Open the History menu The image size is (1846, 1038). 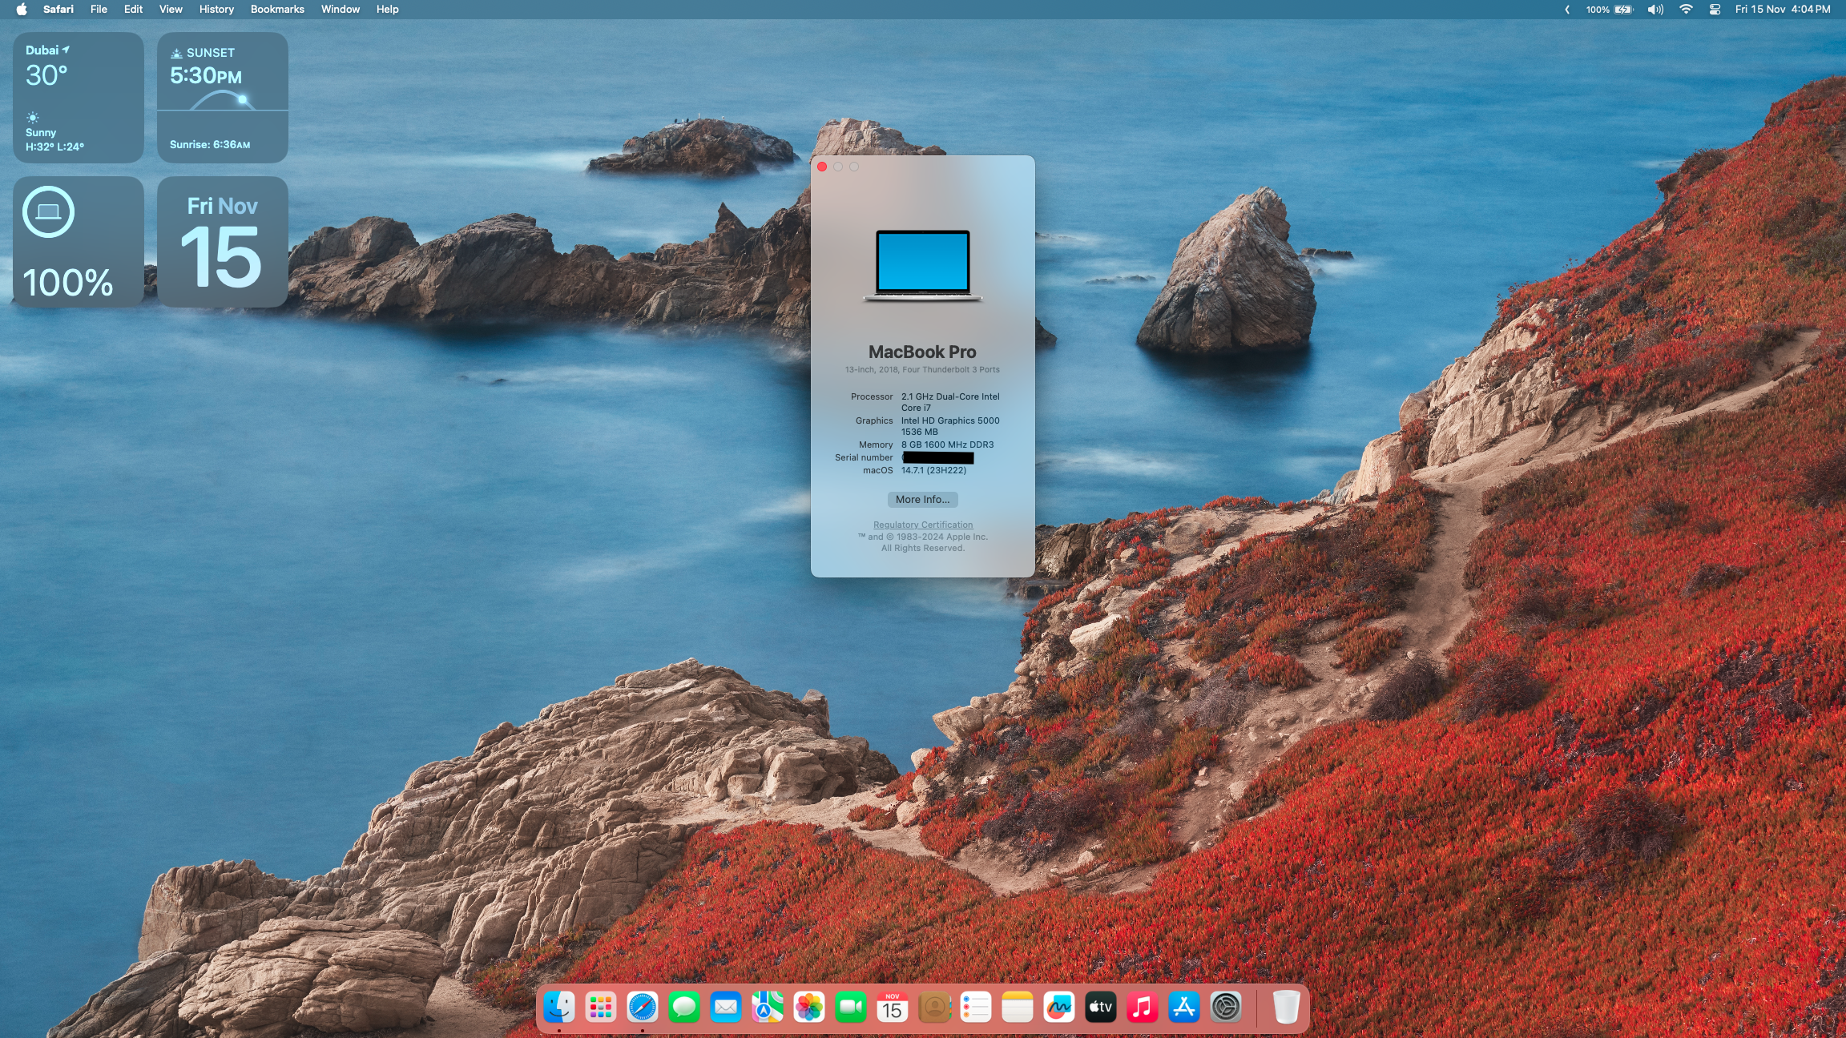point(216,10)
